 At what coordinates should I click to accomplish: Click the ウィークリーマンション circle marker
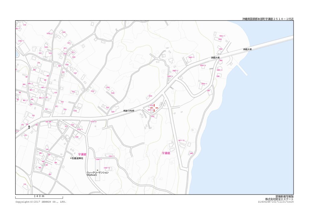(x=97, y=170)
